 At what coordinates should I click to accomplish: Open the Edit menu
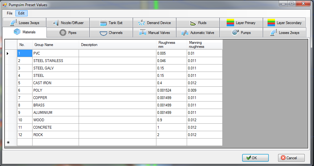(x=21, y=13)
